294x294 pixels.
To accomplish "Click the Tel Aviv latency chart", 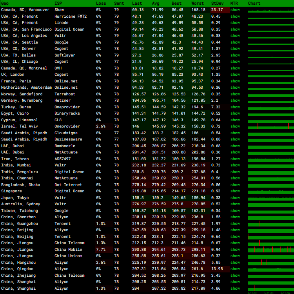I will click(271, 126).
